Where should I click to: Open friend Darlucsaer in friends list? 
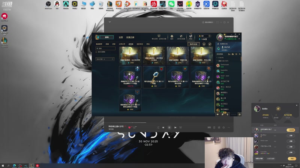[228, 66]
